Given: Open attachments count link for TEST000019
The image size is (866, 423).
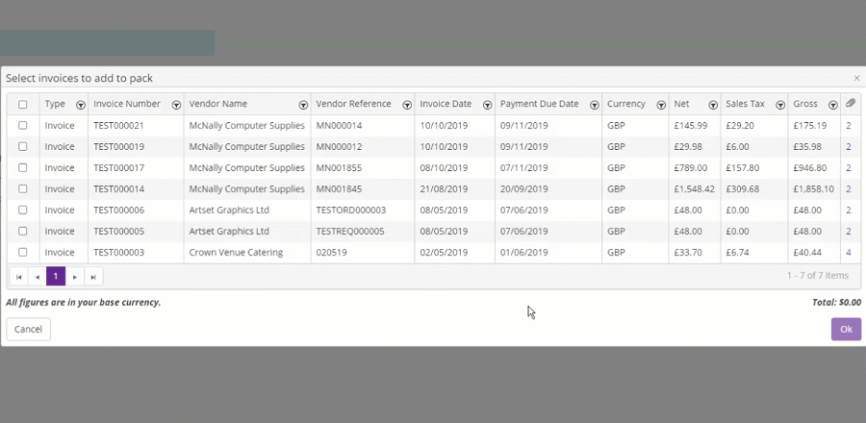Looking at the screenshot, I should [x=849, y=146].
